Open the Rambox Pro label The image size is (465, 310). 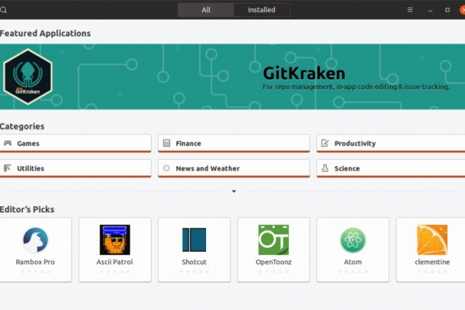click(x=35, y=262)
